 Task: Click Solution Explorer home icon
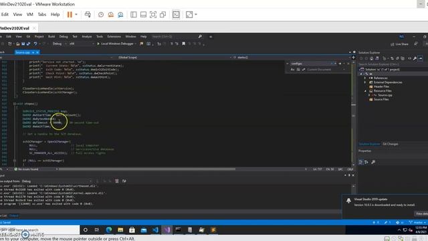pyautogui.click(x=372, y=58)
